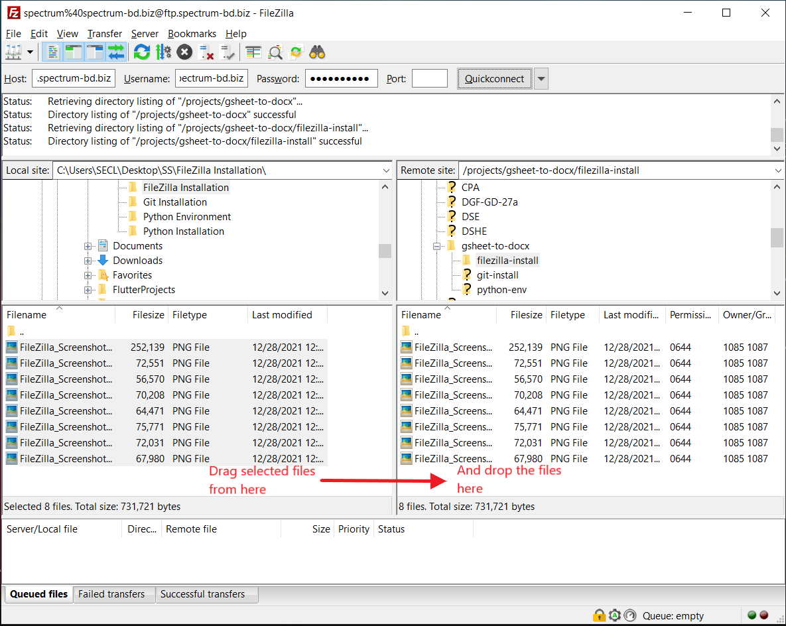Open the Local site path dropdown
786x626 pixels.
(386, 170)
